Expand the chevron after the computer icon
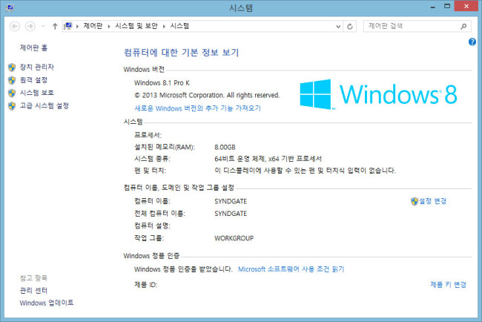This screenshot has width=482, height=322. coord(77,27)
